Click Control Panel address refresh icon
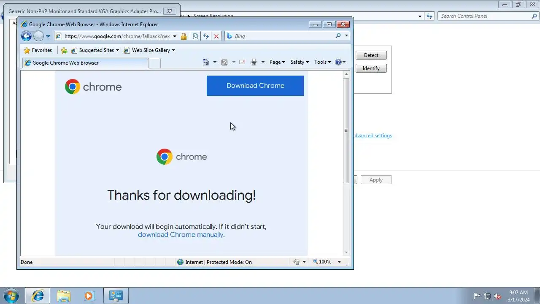Image resolution: width=540 pixels, height=304 pixels. pyautogui.click(x=429, y=16)
